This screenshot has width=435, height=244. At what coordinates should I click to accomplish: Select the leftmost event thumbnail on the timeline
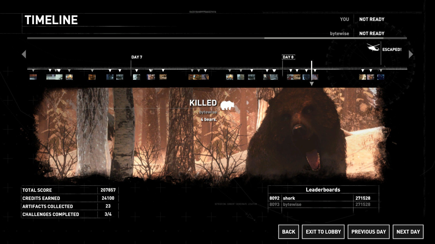33,77
